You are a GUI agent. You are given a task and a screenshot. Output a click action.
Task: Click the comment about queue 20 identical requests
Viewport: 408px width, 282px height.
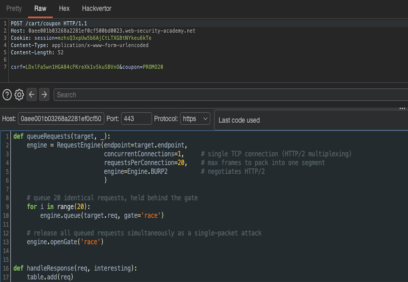[112, 198]
